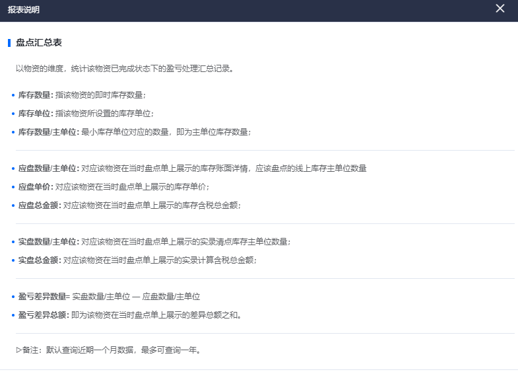Viewport: 518px width, 376px height.
Task: Click the 备注 note about 默认查询近期一个月数据
Action: [x=109, y=350]
